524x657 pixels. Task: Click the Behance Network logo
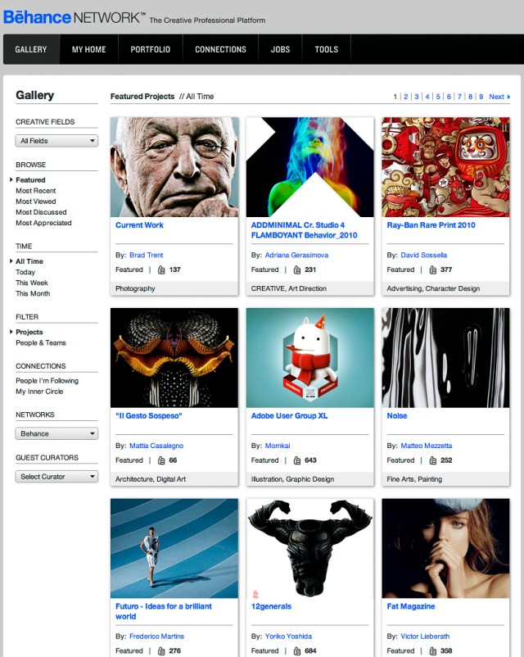(75, 17)
